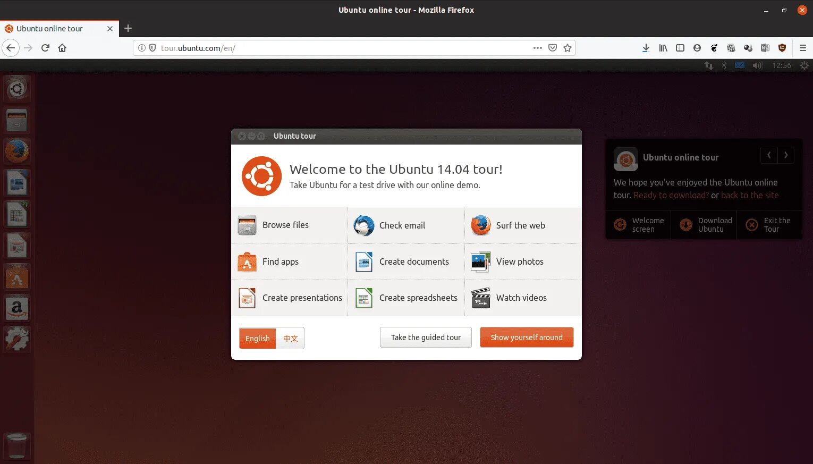Click the tracking protection shield icon
Screen dimensions: 813x464
coord(153,48)
